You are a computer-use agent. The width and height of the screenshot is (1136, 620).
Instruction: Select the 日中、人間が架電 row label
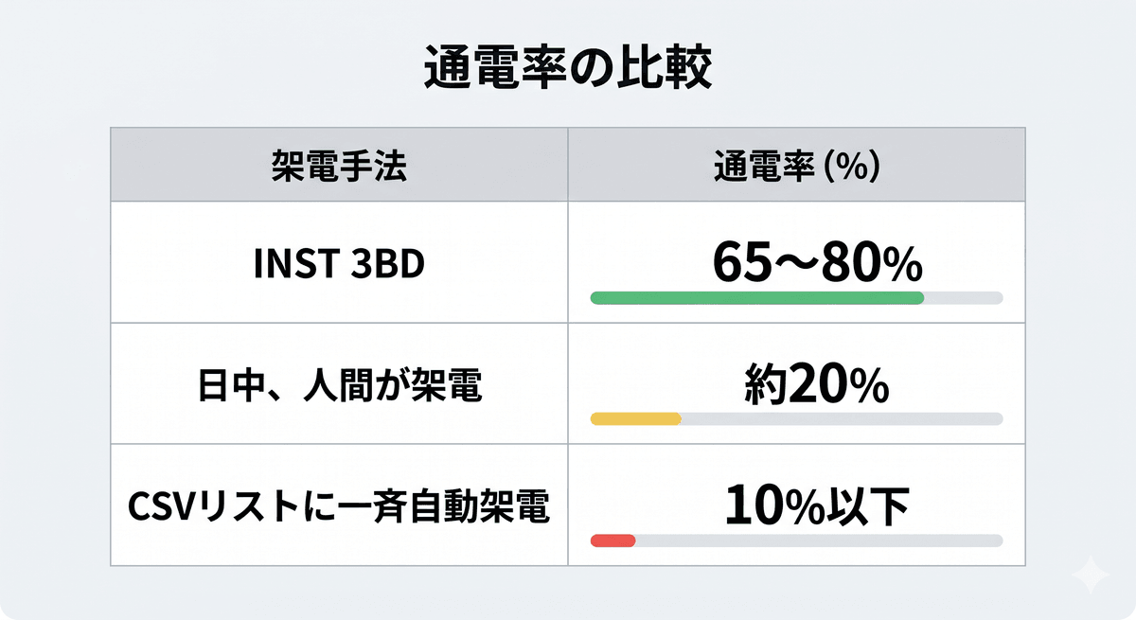(339, 386)
